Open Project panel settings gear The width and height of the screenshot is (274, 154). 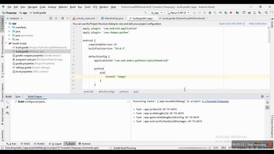point(63,18)
